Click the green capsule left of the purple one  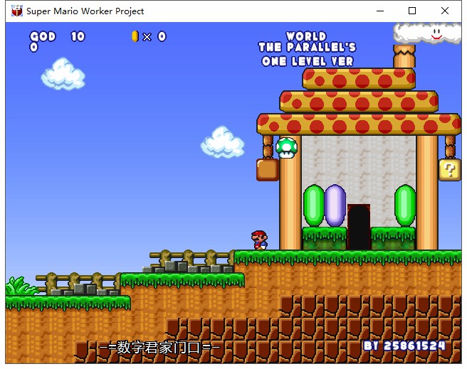(314, 205)
